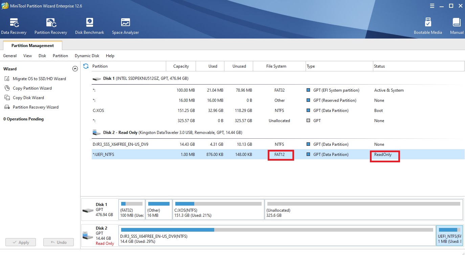Select the D:IR3_SSS NTFS block in disk map

coord(277,235)
